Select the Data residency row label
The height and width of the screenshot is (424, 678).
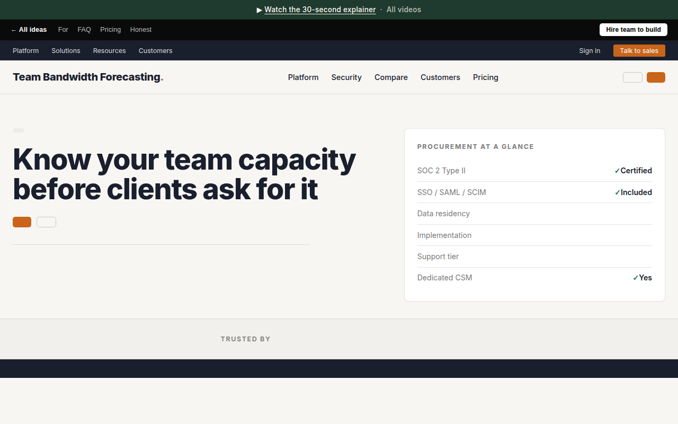coord(443,214)
